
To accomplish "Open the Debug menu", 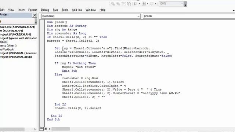I will tap(45, 10).
